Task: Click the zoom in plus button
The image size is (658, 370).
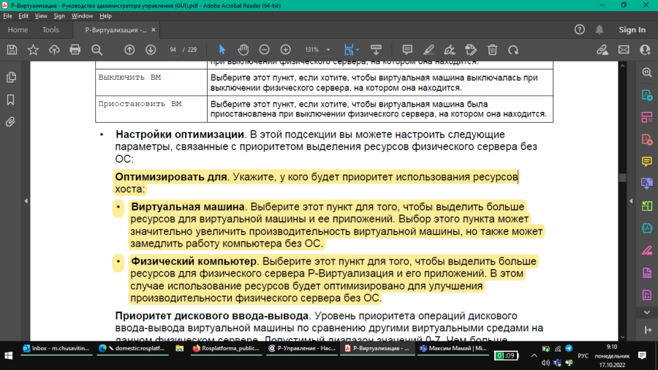Action: coord(286,50)
